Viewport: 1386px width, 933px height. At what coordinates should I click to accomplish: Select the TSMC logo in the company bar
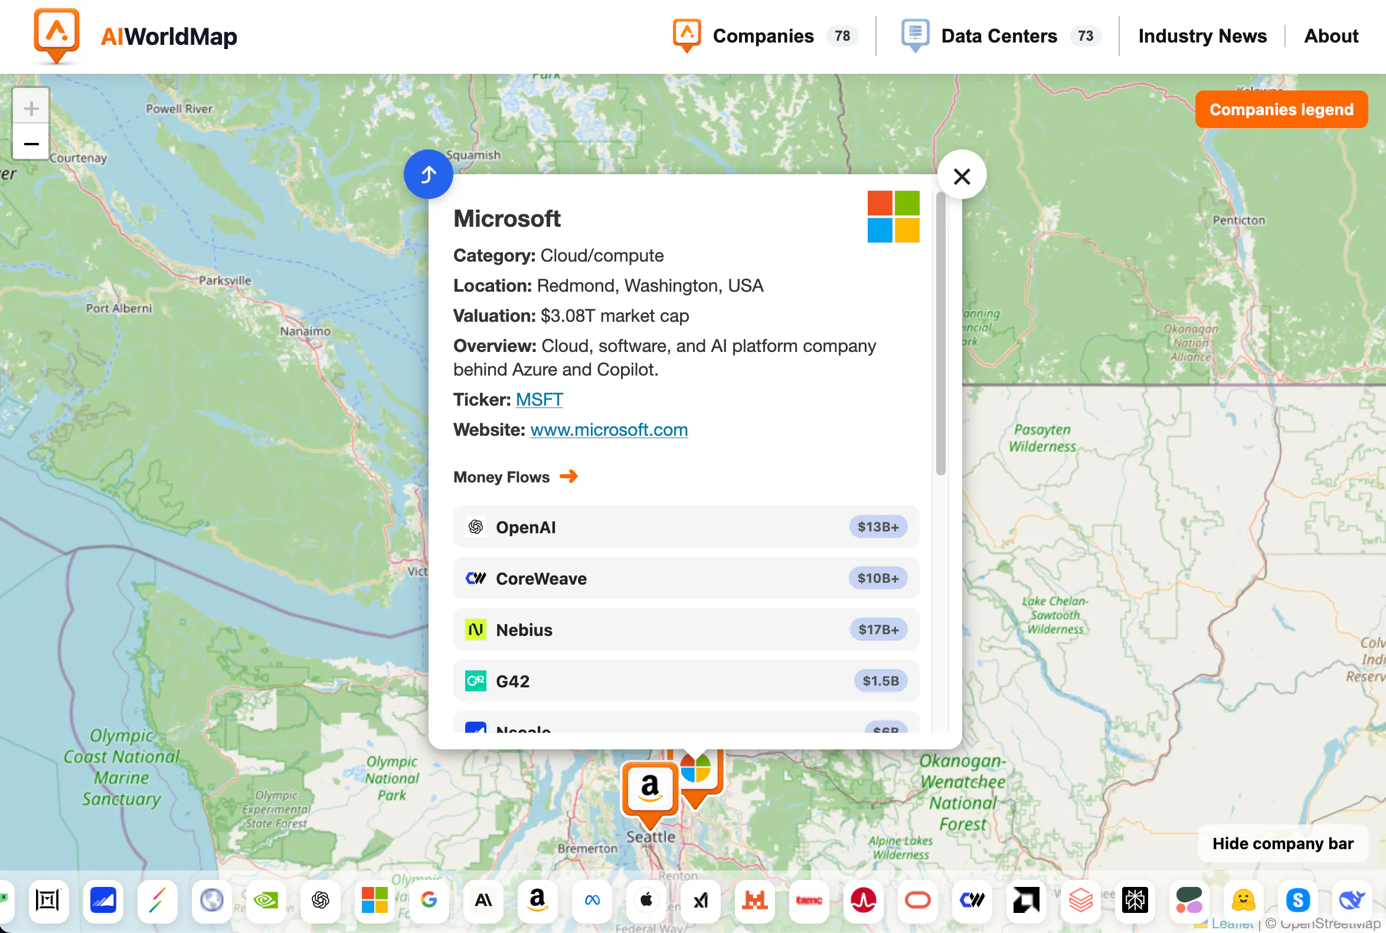click(810, 901)
